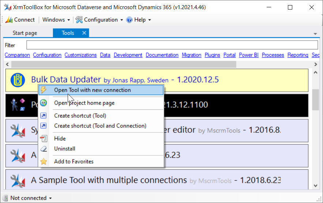Click the Documentation category link
The width and height of the screenshot is (323, 203).
162,55
